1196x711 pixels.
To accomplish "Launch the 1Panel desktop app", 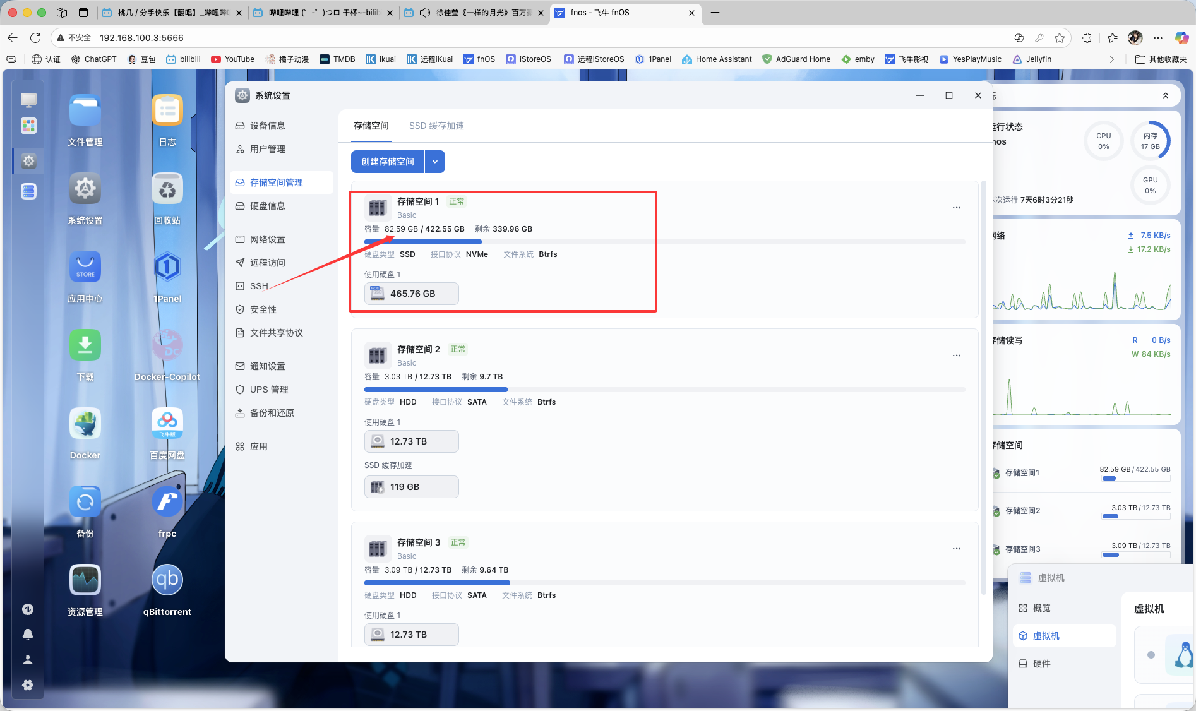I will click(x=167, y=267).
